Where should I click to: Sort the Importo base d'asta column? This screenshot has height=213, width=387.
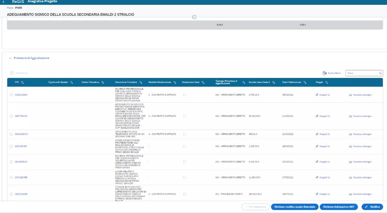tap(274, 83)
